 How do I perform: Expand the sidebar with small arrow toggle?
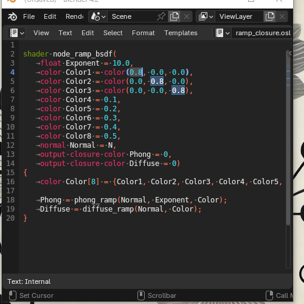pos(290,53)
